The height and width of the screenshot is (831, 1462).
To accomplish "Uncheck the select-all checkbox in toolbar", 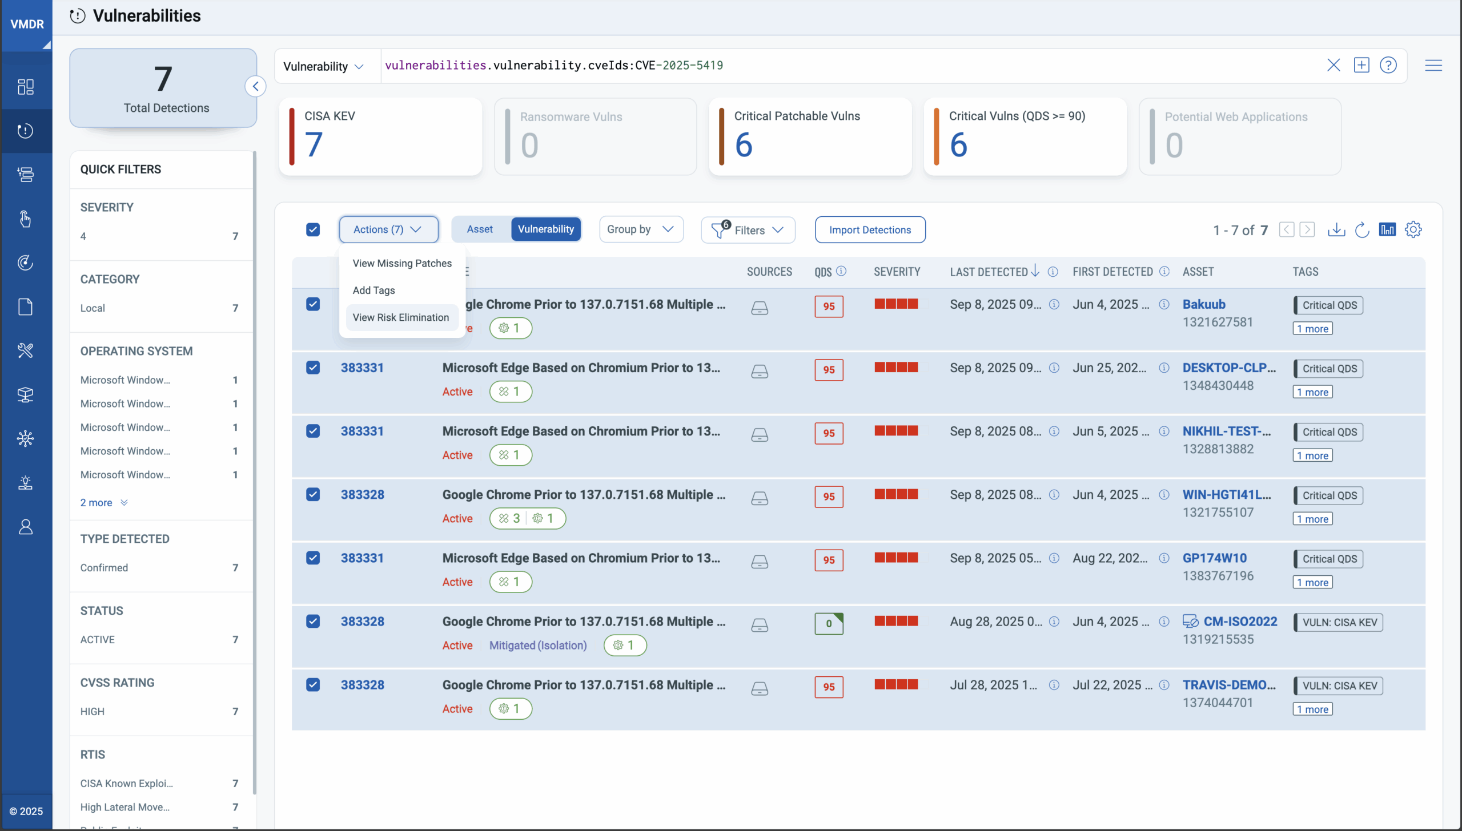I will tap(313, 230).
